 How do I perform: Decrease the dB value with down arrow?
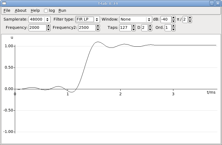tap(173, 21)
